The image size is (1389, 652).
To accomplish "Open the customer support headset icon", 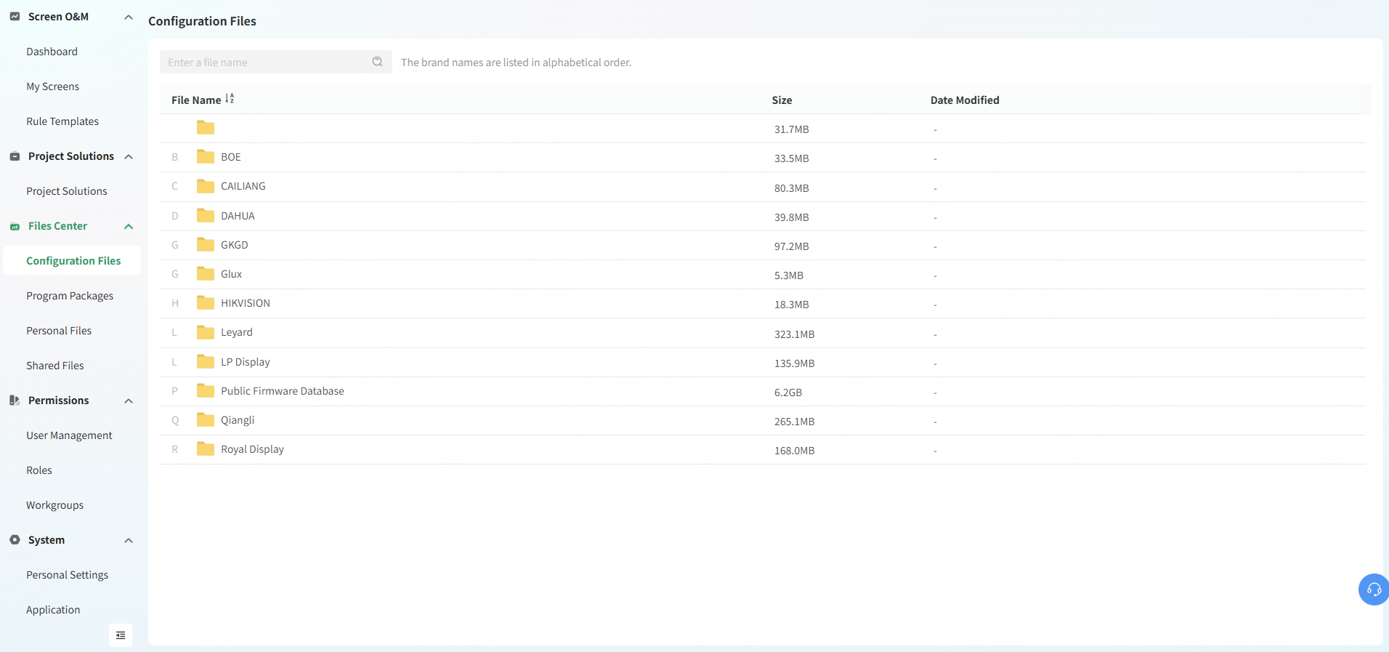I will tap(1374, 589).
